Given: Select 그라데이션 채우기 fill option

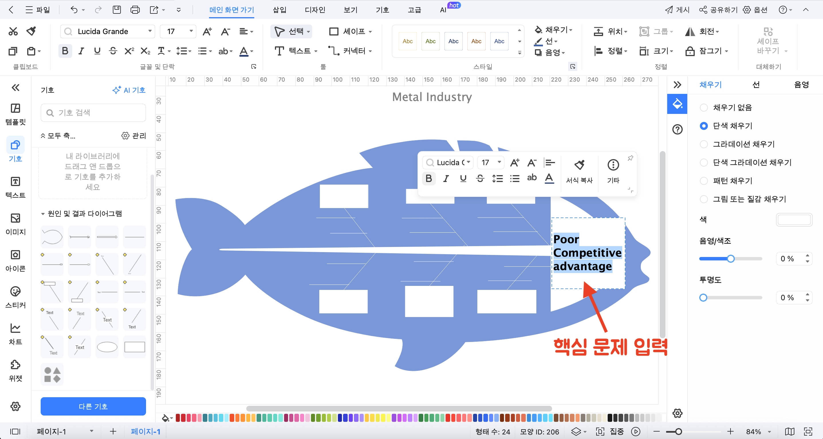Looking at the screenshot, I should tap(704, 144).
